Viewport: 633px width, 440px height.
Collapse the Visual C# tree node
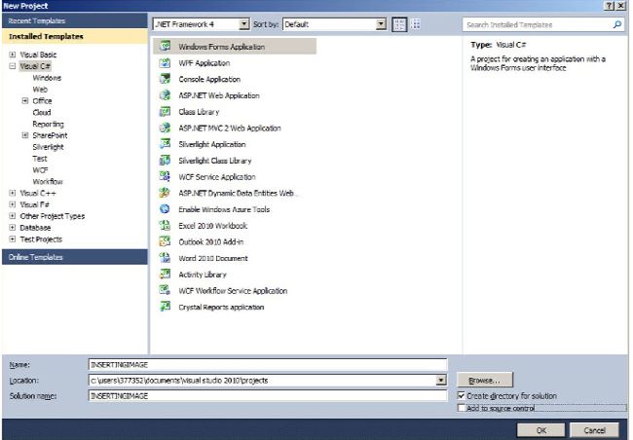pos(13,66)
